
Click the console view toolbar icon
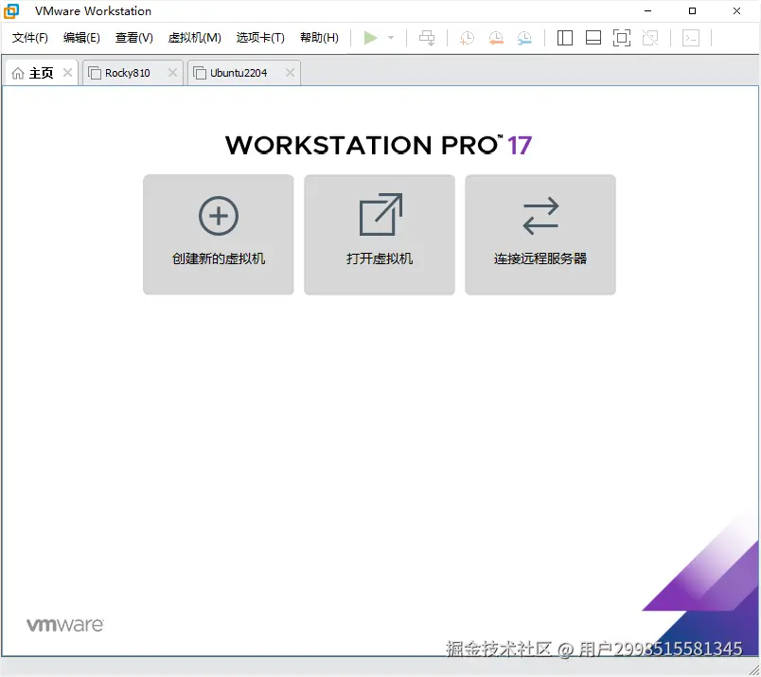[x=691, y=38]
